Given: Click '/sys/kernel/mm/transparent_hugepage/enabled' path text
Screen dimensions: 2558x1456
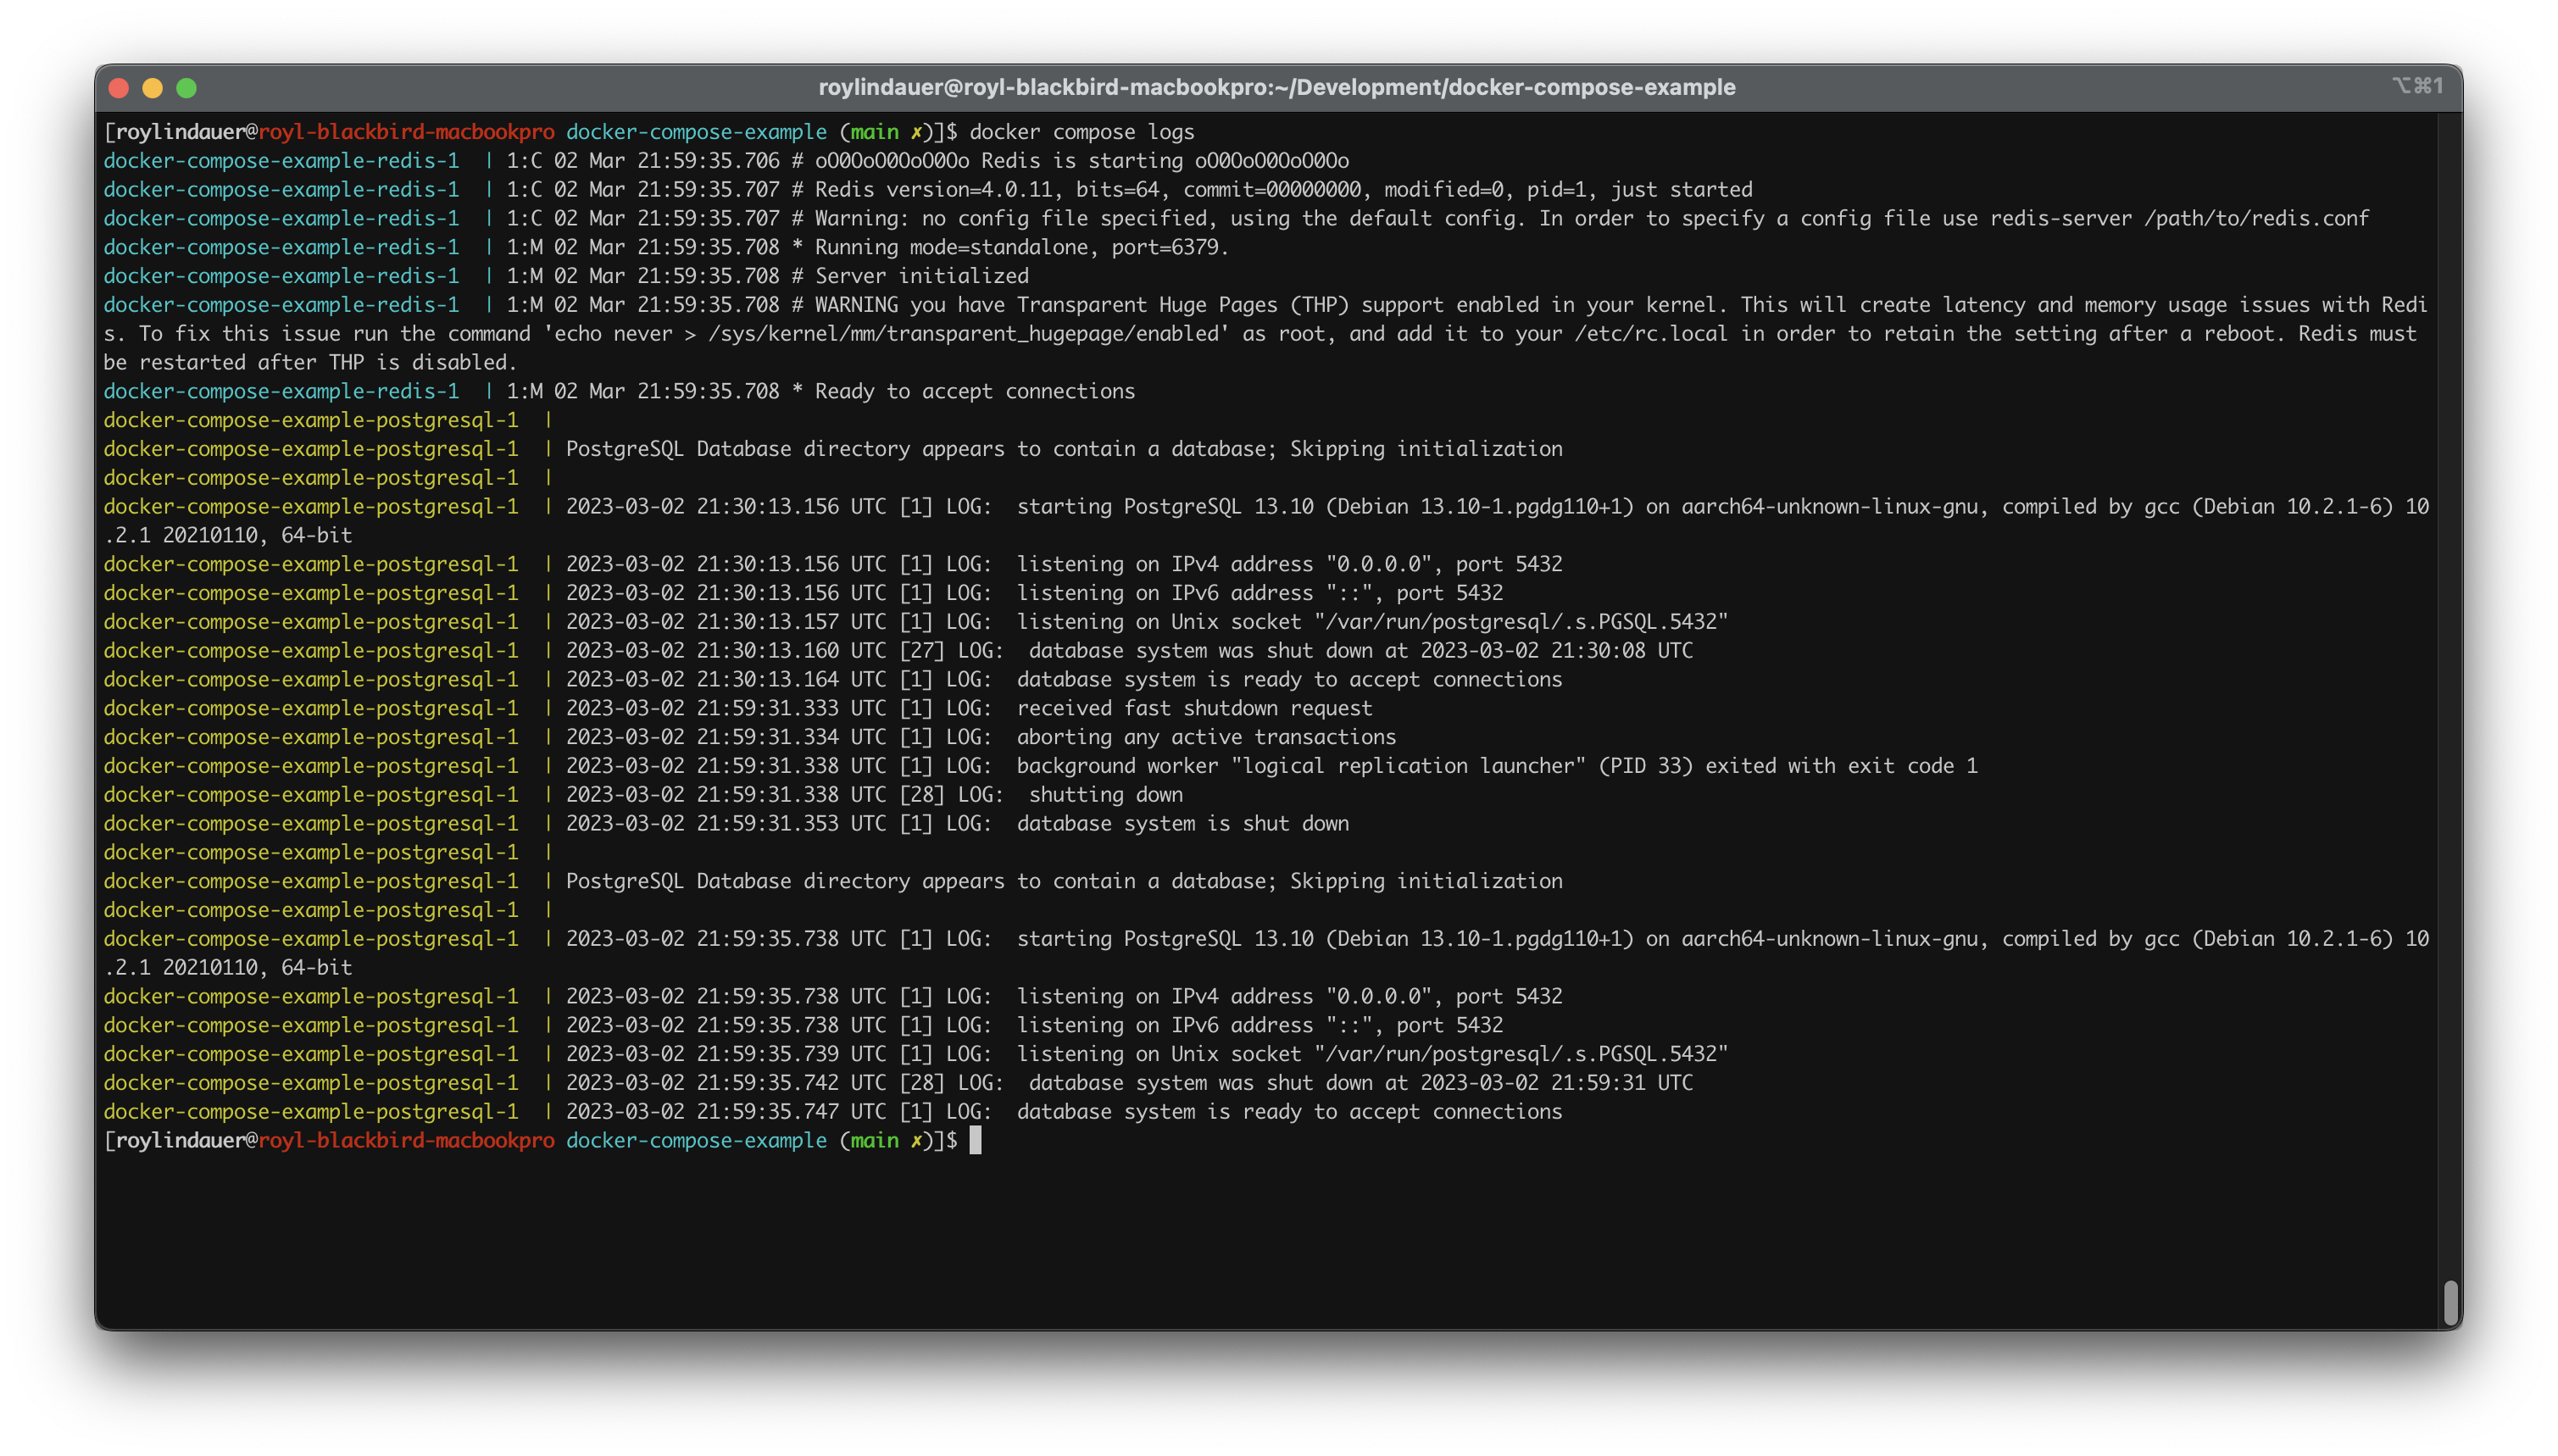Looking at the screenshot, I should [968, 334].
